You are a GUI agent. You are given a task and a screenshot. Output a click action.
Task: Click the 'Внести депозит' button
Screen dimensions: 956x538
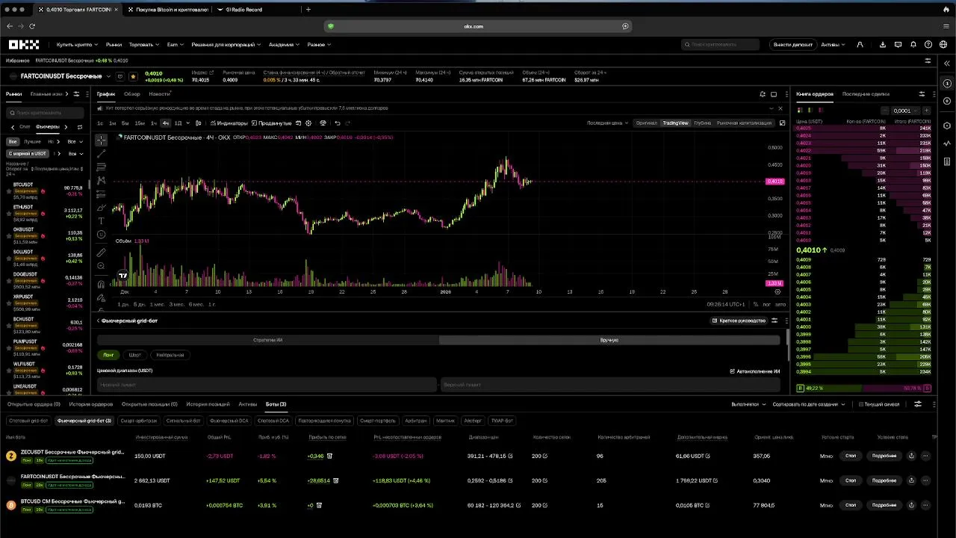[792, 45]
